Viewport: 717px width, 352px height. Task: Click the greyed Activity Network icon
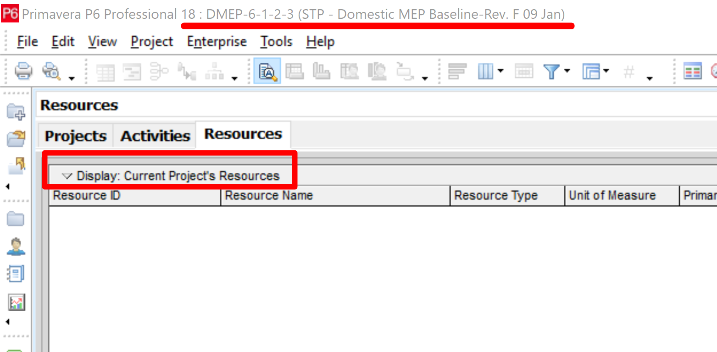click(159, 71)
